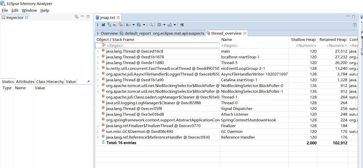
Task: Select the Statics tab in Inspector
Action: pos(8,82)
